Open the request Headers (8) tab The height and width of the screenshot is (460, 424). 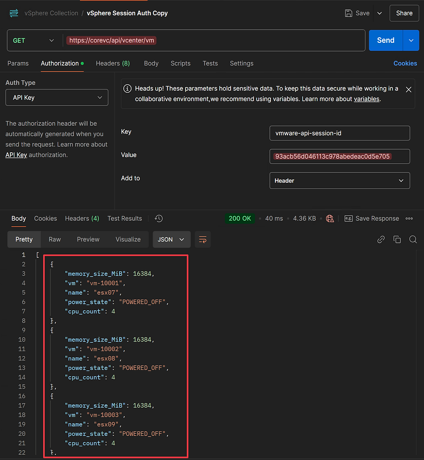click(x=113, y=63)
